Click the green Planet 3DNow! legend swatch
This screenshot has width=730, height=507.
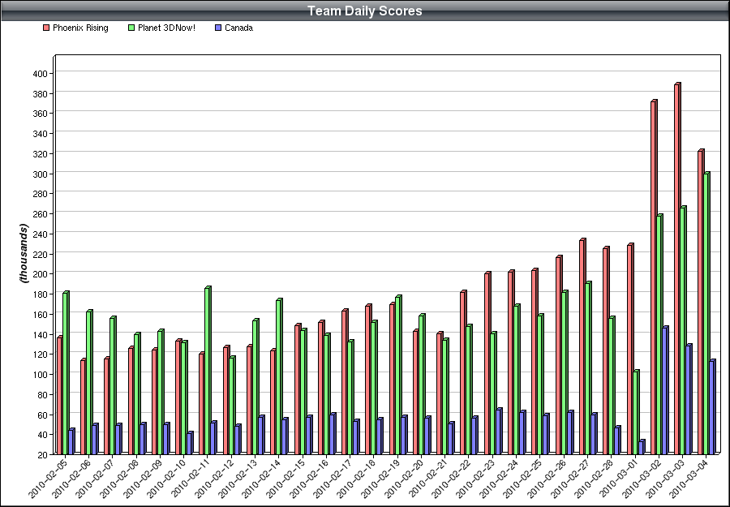(131, 28)
